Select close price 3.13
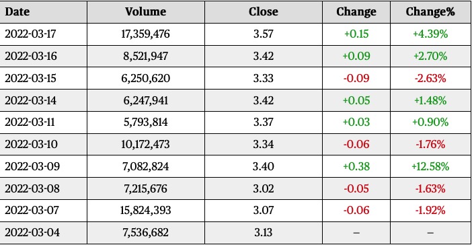 264,232
